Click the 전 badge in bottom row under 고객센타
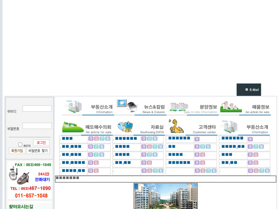The image size is (279, 209). click(x=208, y=171)
